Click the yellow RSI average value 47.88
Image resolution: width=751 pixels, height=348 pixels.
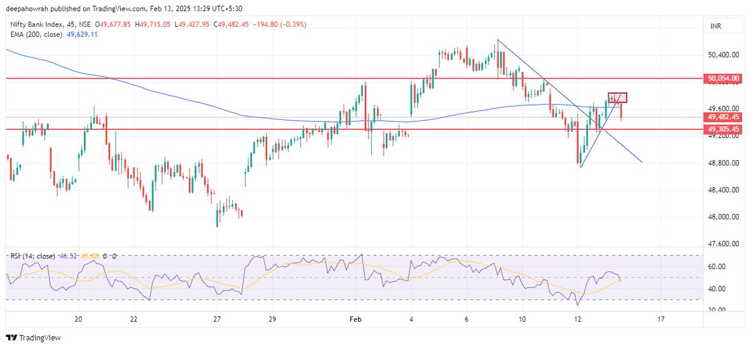click(x=90, y=256)
